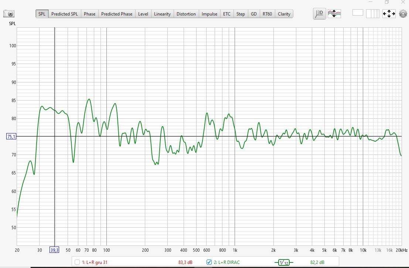Go to the Impulse tab
Image resolution: width=409 pixels, height=268 pixels.
(209, 14)
